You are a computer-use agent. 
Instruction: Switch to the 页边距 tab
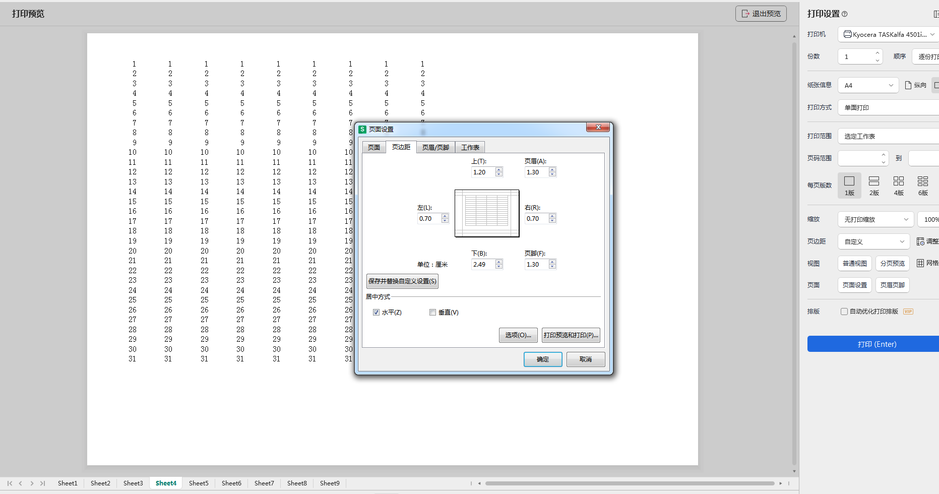pyautogui.click(x=401, y=147)
